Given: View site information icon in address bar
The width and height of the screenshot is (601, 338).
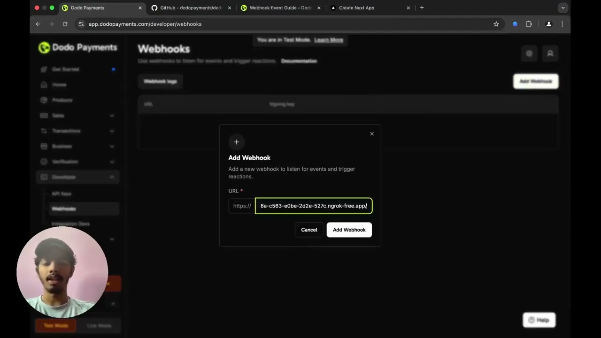Looking at the screenshot, I should (x=81, y=24).
